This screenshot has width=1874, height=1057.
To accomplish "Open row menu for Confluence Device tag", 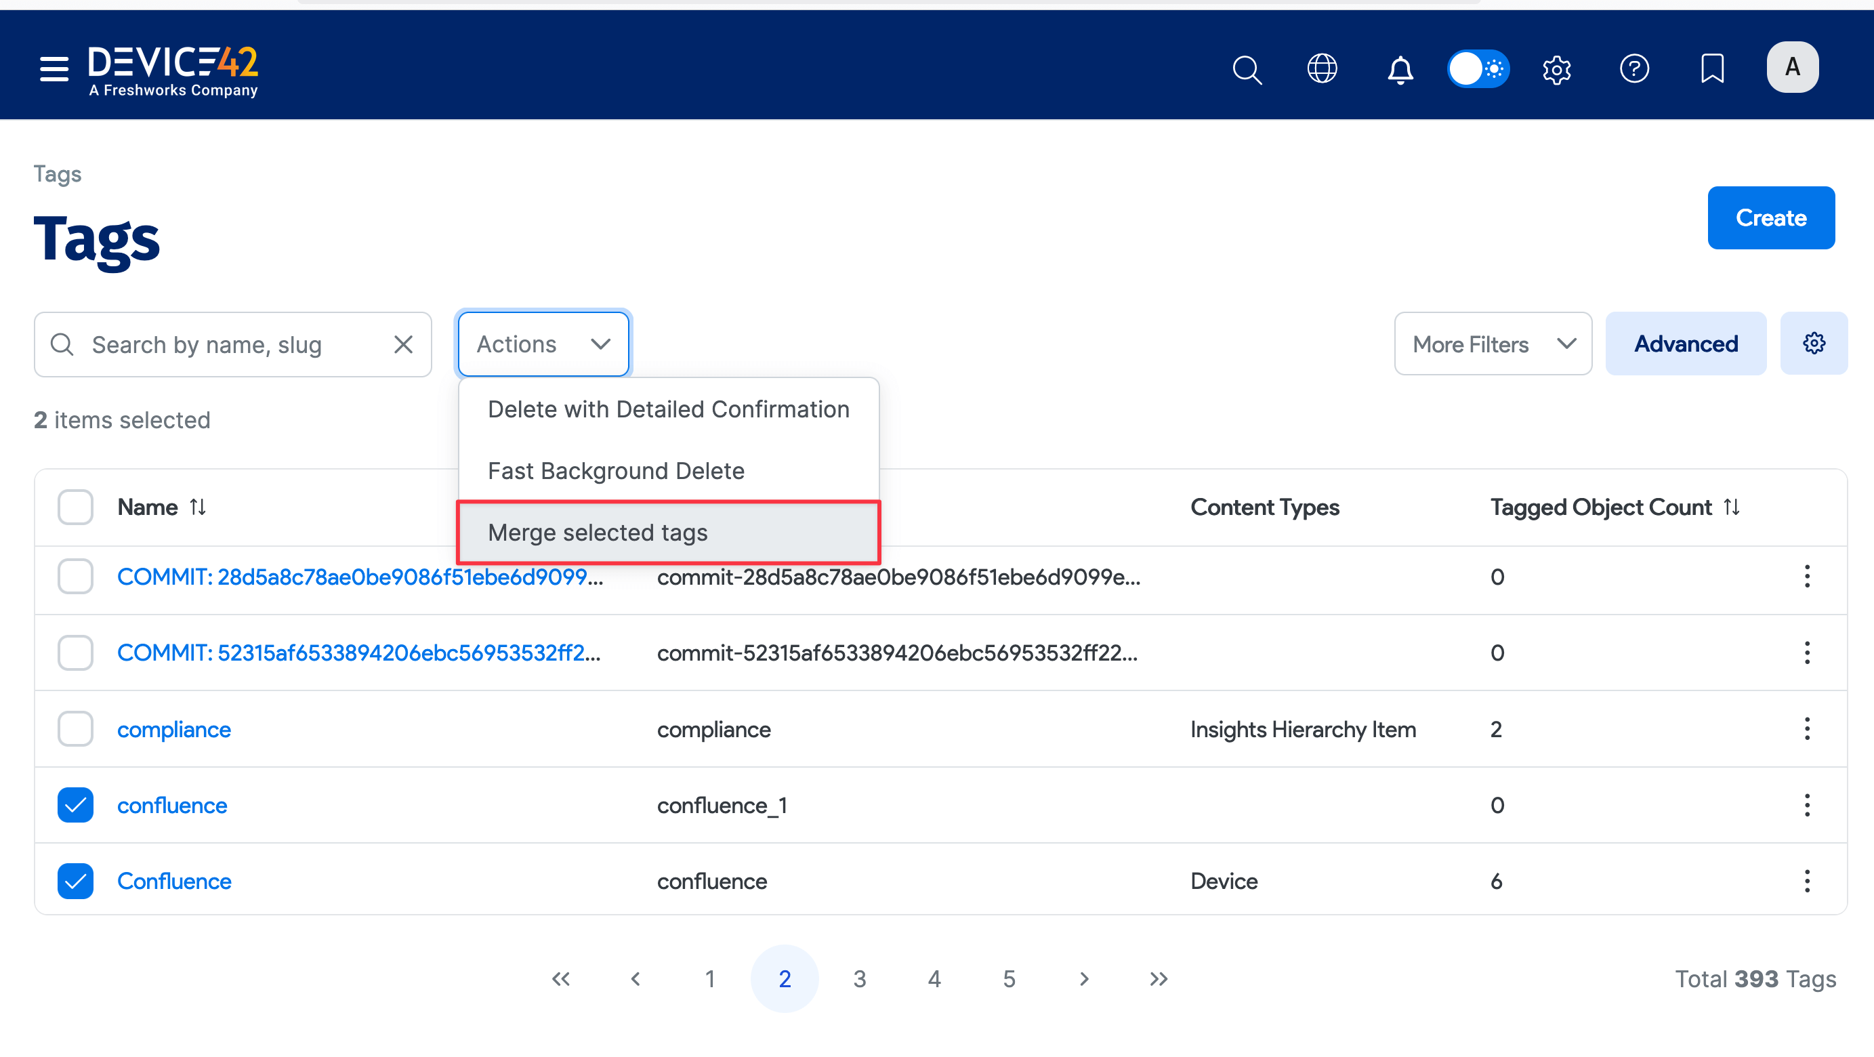I will pyautogui.click(x=1806, y=881).
